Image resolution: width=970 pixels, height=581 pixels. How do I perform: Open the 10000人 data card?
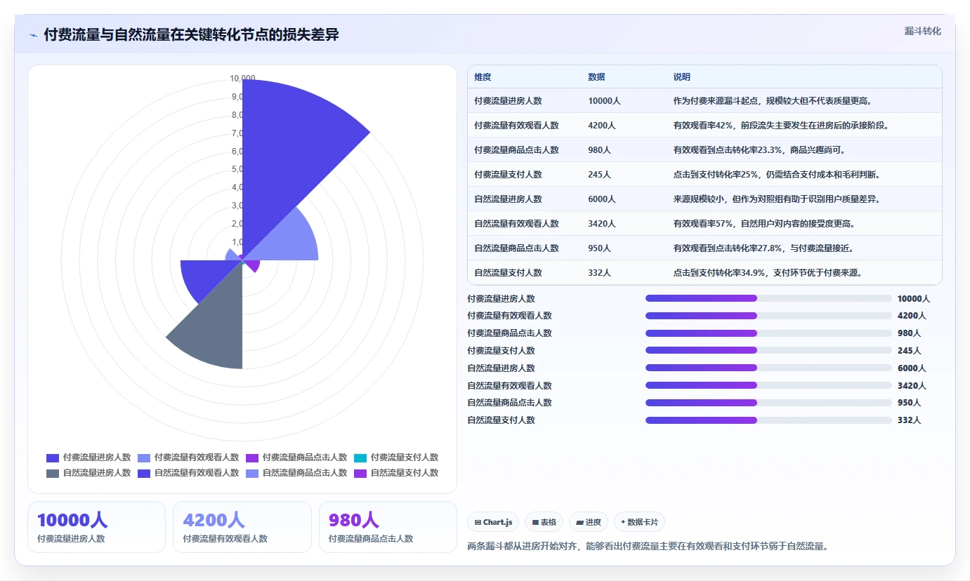click(96, 527)
